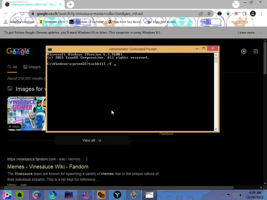
Task: View site information via the padlock icon
Action: coord(33,14)
